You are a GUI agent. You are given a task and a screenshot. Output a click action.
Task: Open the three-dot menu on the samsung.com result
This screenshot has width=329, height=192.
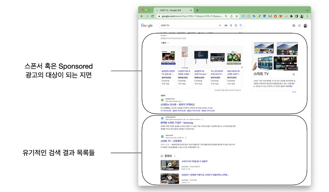pyautogui.click(x=203, y=119)
